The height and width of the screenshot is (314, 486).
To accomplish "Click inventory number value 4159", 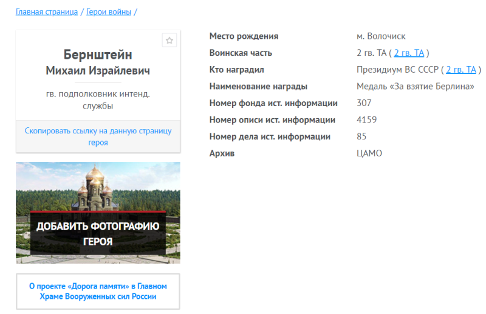I will pyautogui.click(x=366, y=120).
